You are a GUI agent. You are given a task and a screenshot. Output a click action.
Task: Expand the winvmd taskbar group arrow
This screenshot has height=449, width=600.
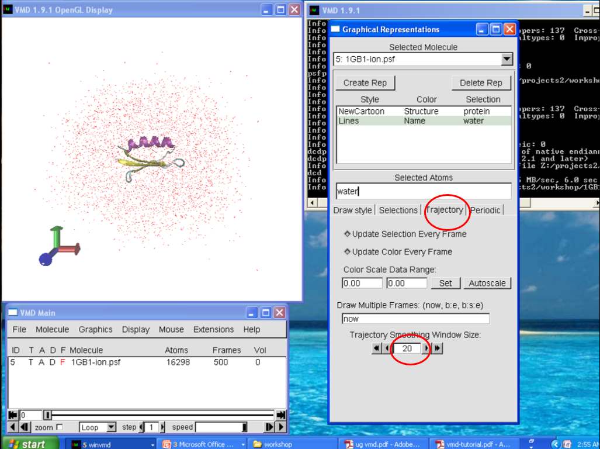pos(152,444)
